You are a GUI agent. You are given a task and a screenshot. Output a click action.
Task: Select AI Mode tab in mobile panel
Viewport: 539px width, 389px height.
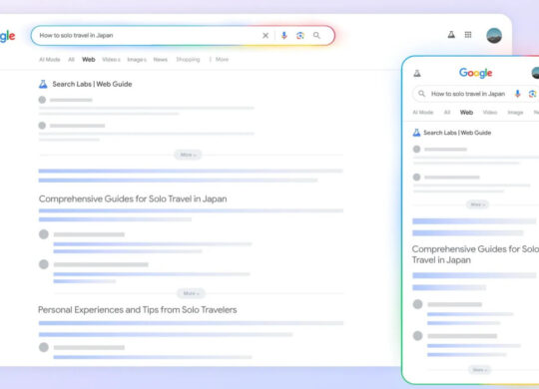[423, 113]
